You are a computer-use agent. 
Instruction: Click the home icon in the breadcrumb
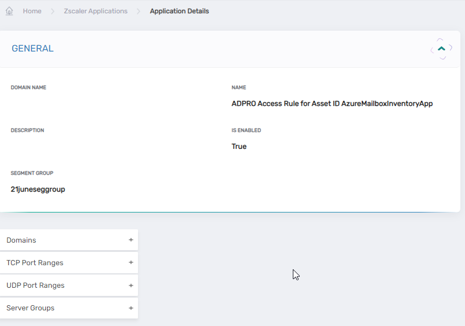click(x=9, y=11)
